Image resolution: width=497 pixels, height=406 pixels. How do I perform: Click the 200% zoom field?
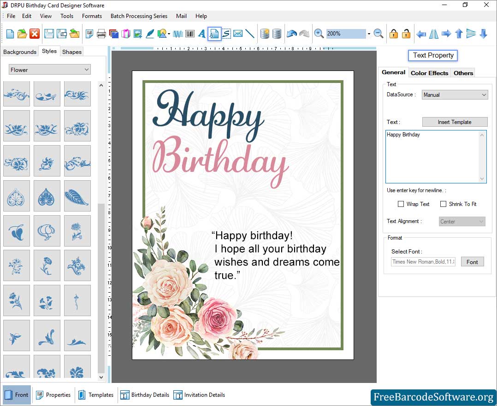346,34
